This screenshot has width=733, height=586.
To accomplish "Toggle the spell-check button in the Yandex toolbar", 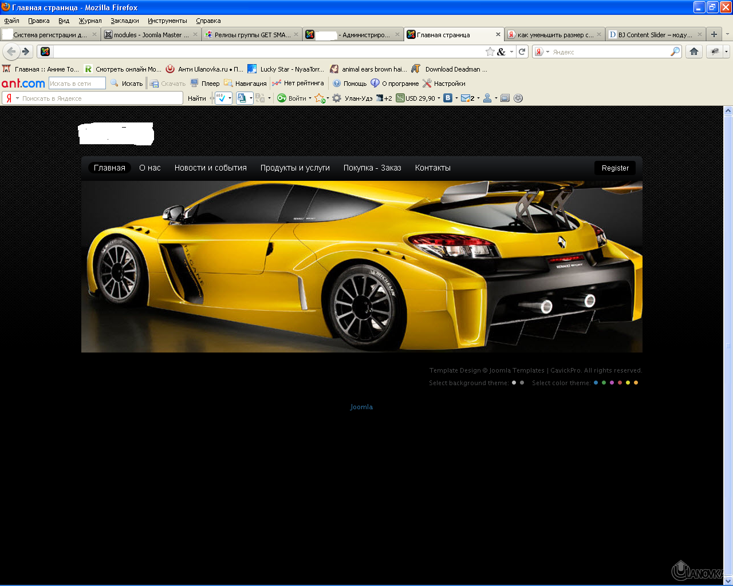I will 221,98.
